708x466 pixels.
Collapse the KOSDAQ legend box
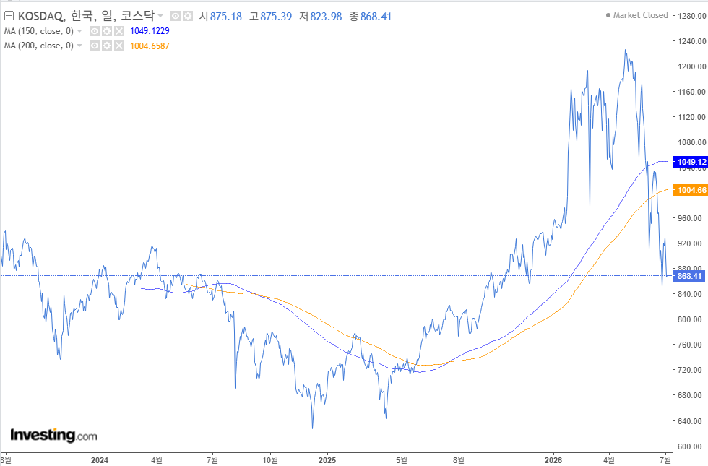9,16
